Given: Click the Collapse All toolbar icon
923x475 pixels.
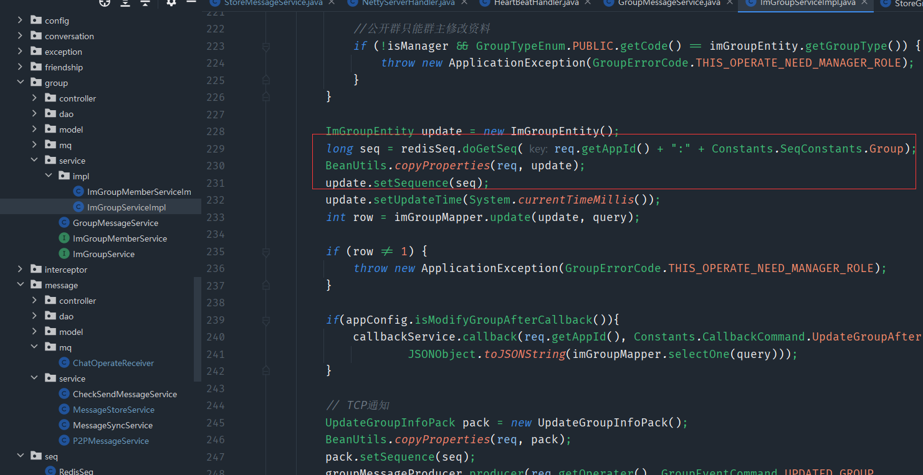Looking at the screenshot, I should [145, 2].
